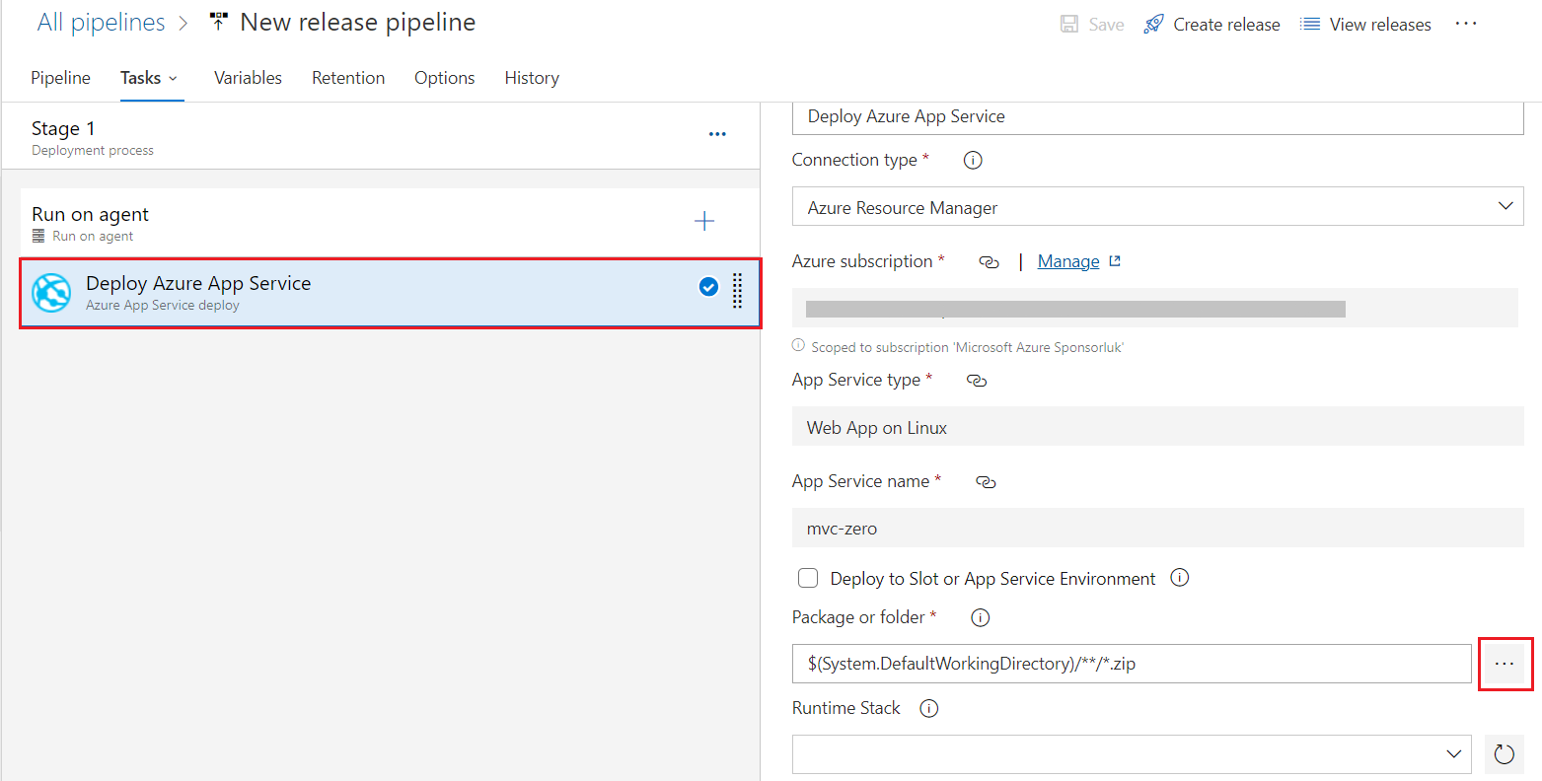Click the info icon beside Connection type

[973, 160]
